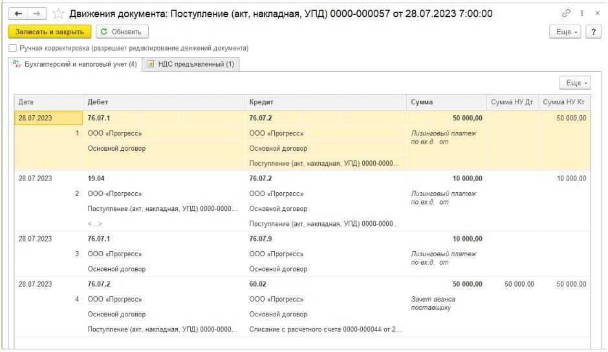Select credit account 60.02 in row 4
Image resolution: width=608 pixels, height=352 pixels.
pyautogui.click(x=257, y=284)
